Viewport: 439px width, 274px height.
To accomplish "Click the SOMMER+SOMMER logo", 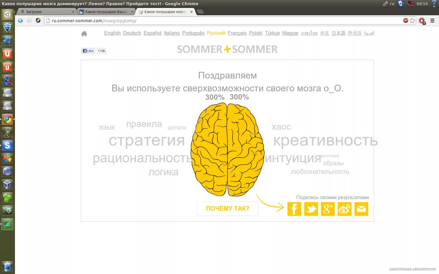I will [227, 49].
